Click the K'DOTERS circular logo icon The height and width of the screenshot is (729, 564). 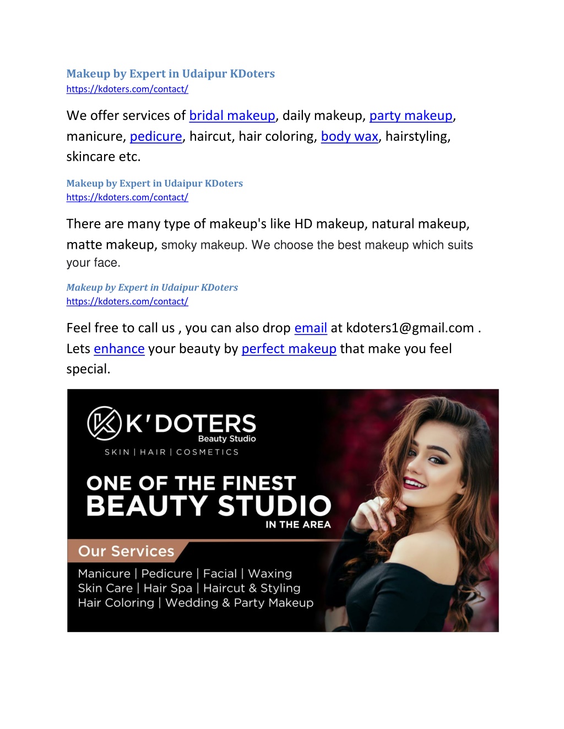[x=104, y=423]
